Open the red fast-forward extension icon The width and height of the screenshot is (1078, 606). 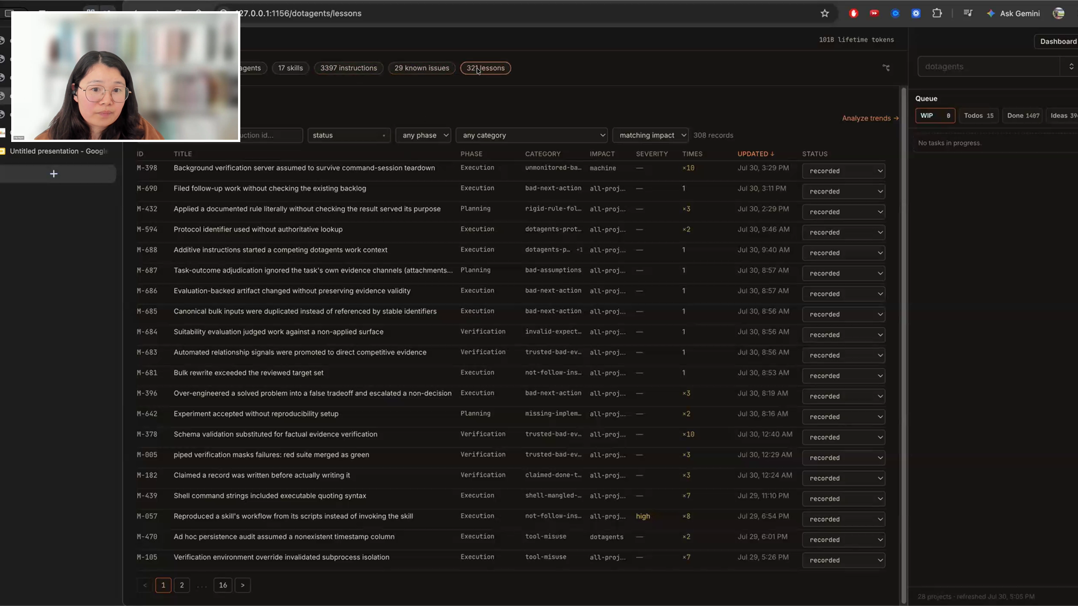(x=874, y=13)
